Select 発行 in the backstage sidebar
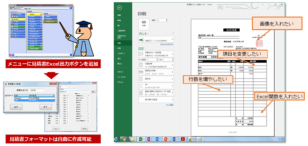Screen dimensions: 308x146 119,58
